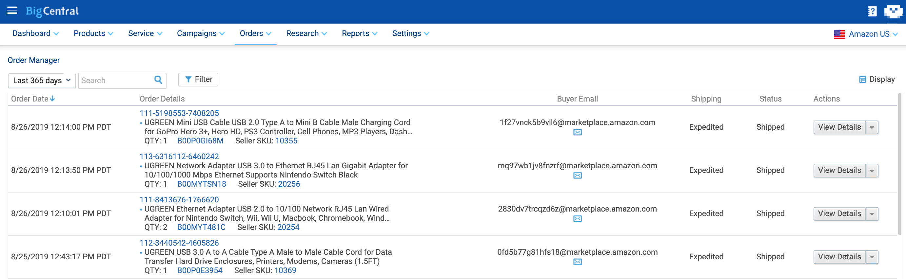This screenshot has width=906, height=279.
Task: Open the Settings menu
Action: [410, 33]
